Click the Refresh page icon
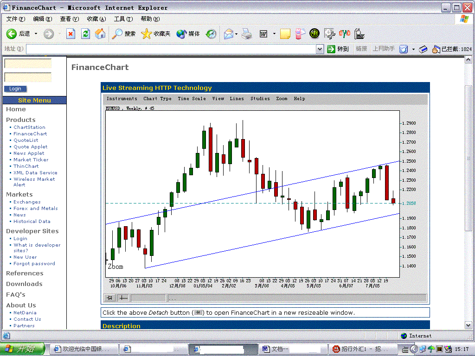 tap(86, 33)
